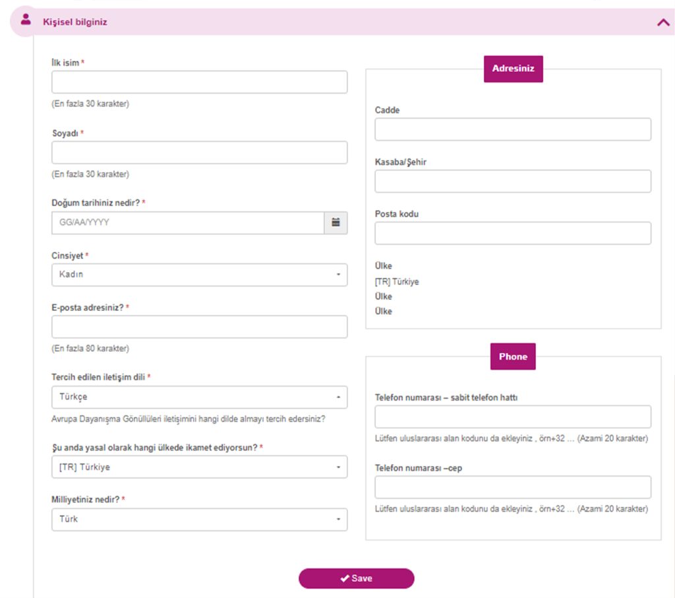Click the Kasaba/Şehir input field

point(513,181)
